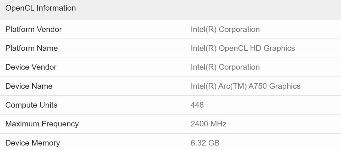This screenshot has width=341, height=150.
Task: Click the Device Memory label
Action: 33,143
